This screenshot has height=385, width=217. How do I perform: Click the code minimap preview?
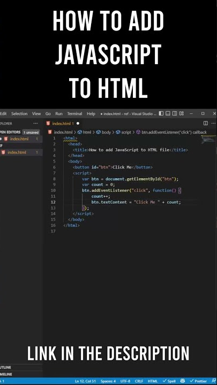point(208,140)
